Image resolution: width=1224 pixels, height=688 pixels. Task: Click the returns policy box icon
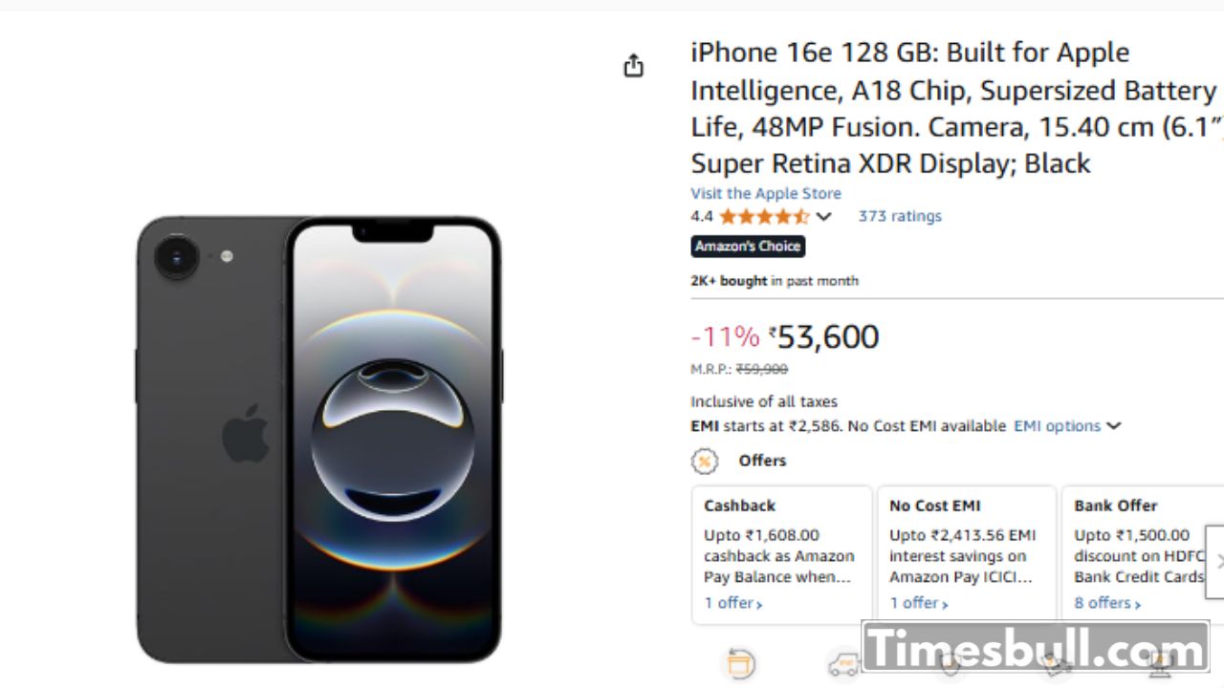pyautogui.click(x=741, y=663)
